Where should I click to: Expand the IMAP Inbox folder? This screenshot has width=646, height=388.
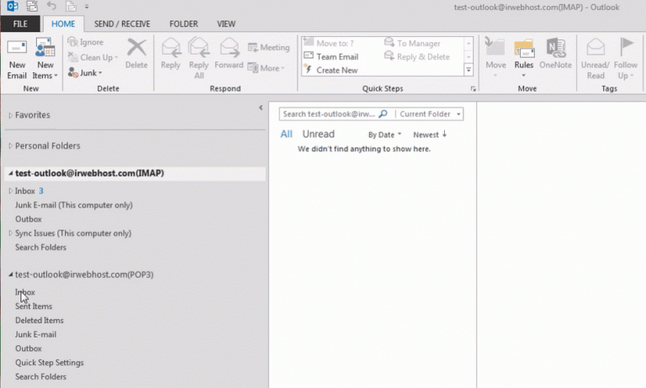pyautogui.click(x=11, y=191)
